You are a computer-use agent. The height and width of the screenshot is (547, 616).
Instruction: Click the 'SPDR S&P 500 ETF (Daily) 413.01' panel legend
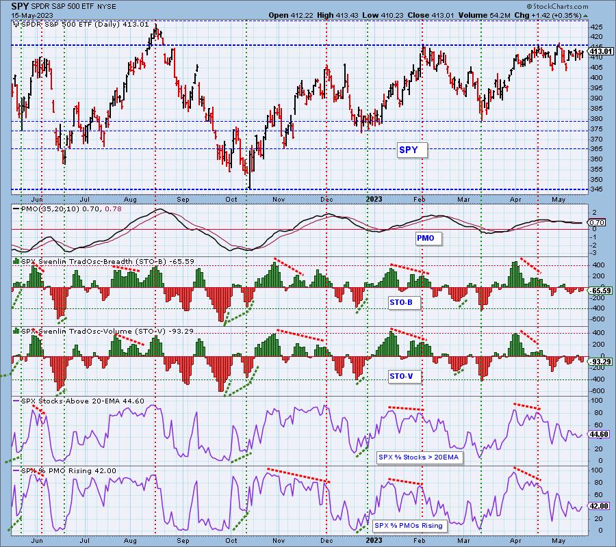[x=86, y=25]
